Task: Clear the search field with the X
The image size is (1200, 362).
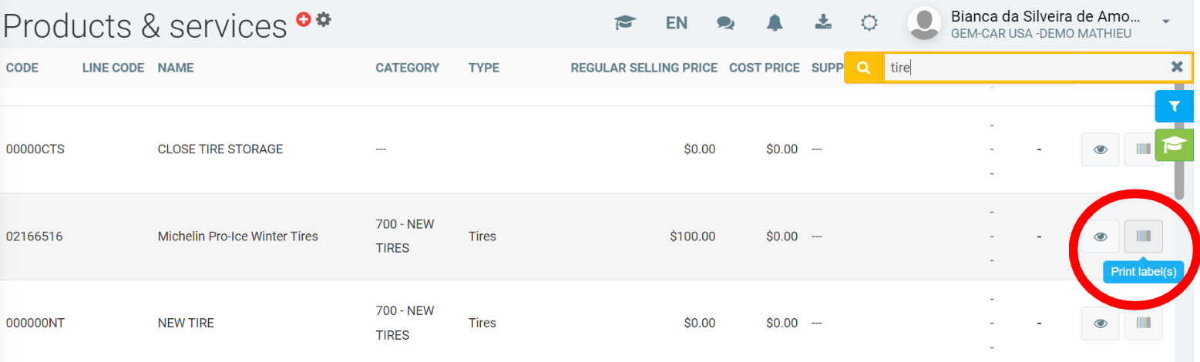Action: (1177, 67)
